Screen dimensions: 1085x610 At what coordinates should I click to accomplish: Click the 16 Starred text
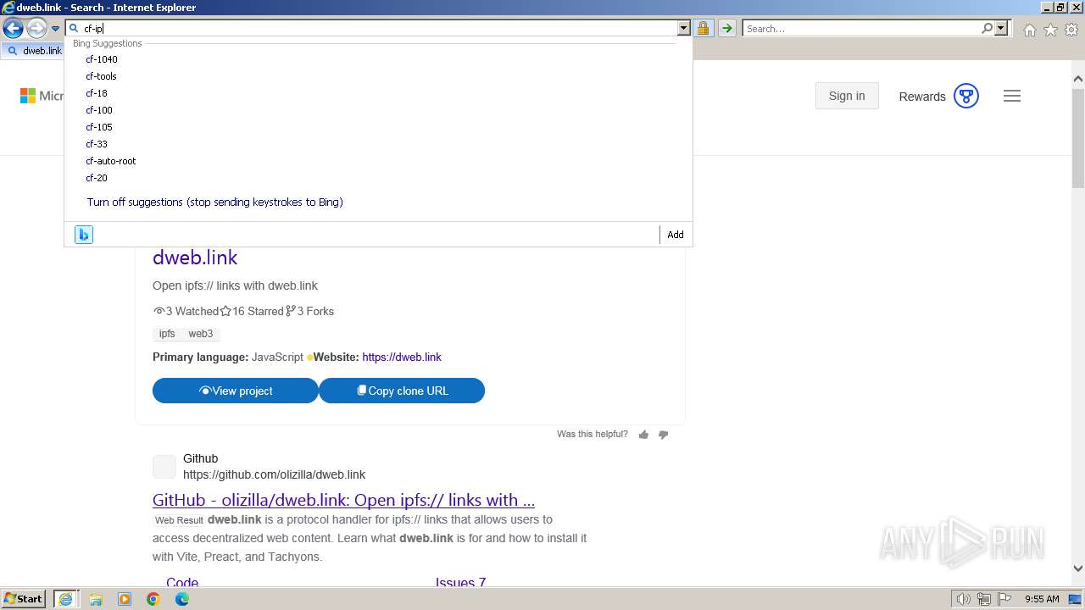(x=258, y=311)
